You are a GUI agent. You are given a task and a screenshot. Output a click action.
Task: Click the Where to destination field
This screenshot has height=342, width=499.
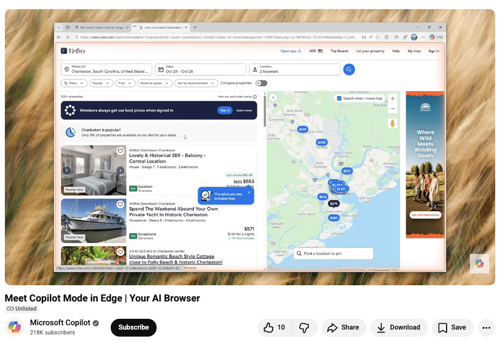point(106,69)
